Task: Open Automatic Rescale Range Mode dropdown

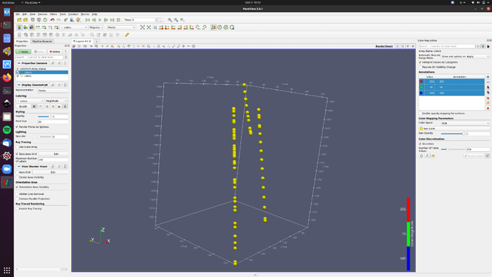Action: 465,56
